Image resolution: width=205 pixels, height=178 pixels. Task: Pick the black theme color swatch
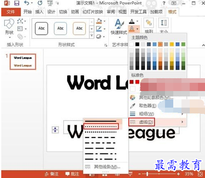click(137, 44)
